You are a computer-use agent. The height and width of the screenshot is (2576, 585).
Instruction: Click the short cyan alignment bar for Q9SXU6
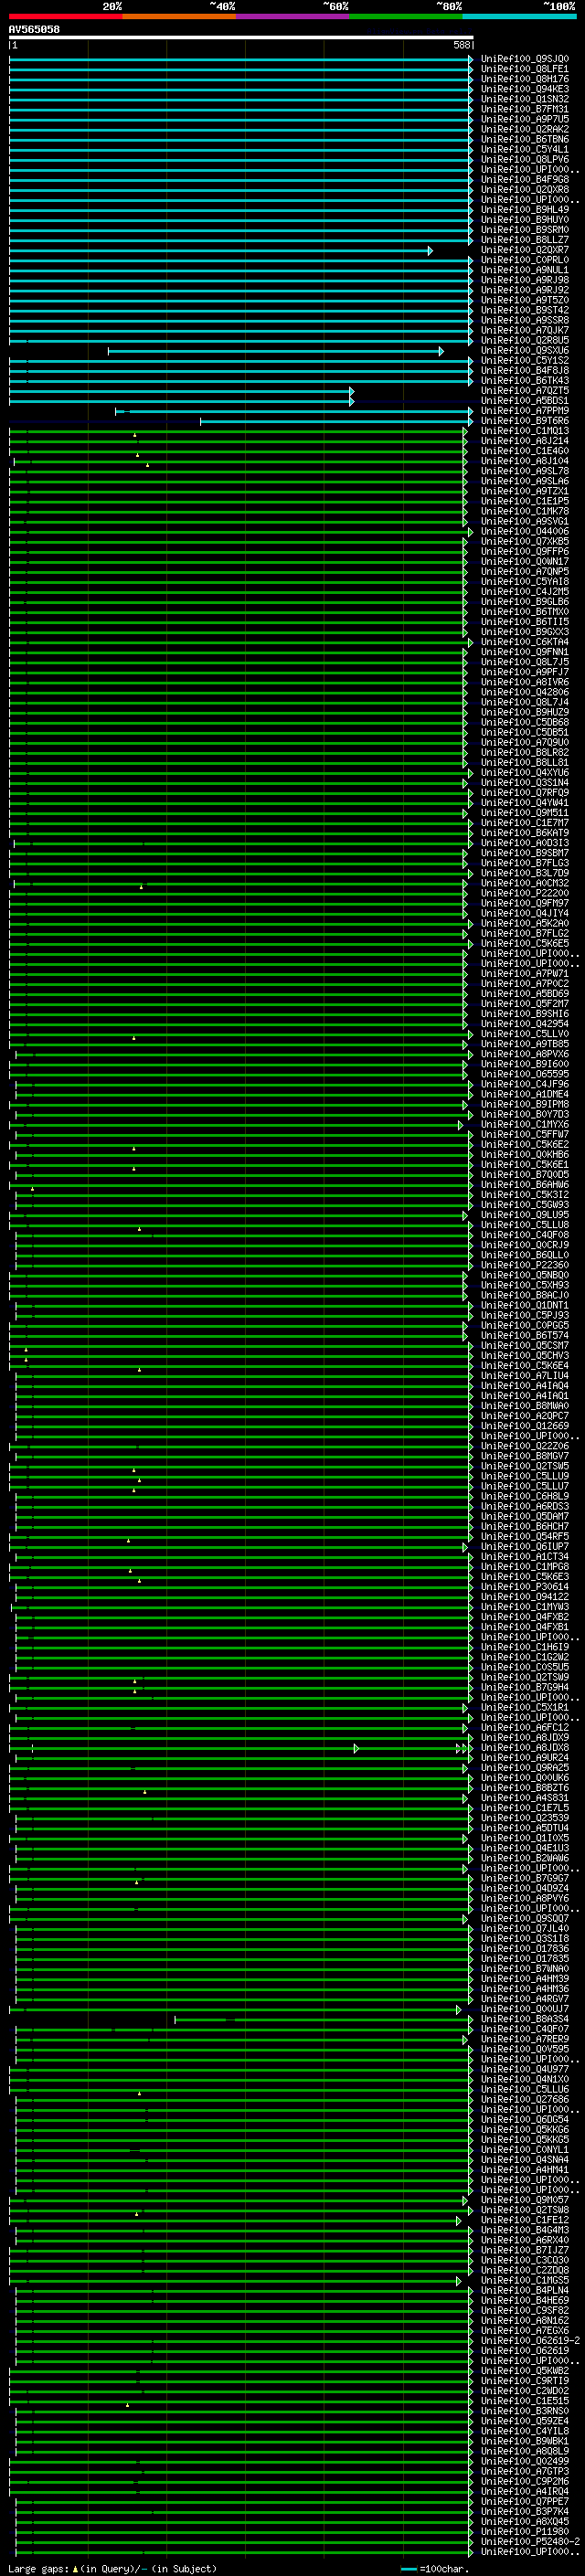[x=275, y=351]
